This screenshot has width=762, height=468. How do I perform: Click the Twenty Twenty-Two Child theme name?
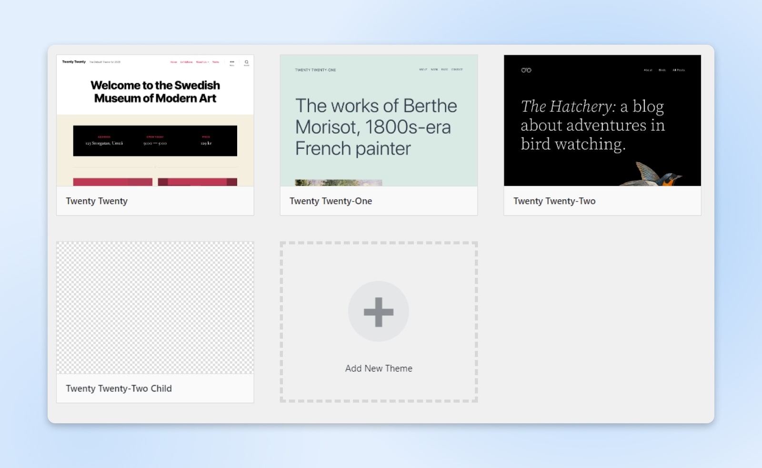coord(119,389)
